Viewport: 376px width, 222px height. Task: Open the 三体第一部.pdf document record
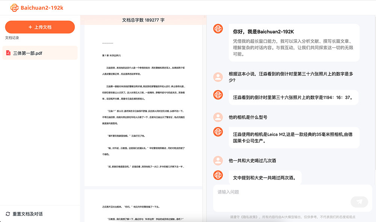(39, 53)
